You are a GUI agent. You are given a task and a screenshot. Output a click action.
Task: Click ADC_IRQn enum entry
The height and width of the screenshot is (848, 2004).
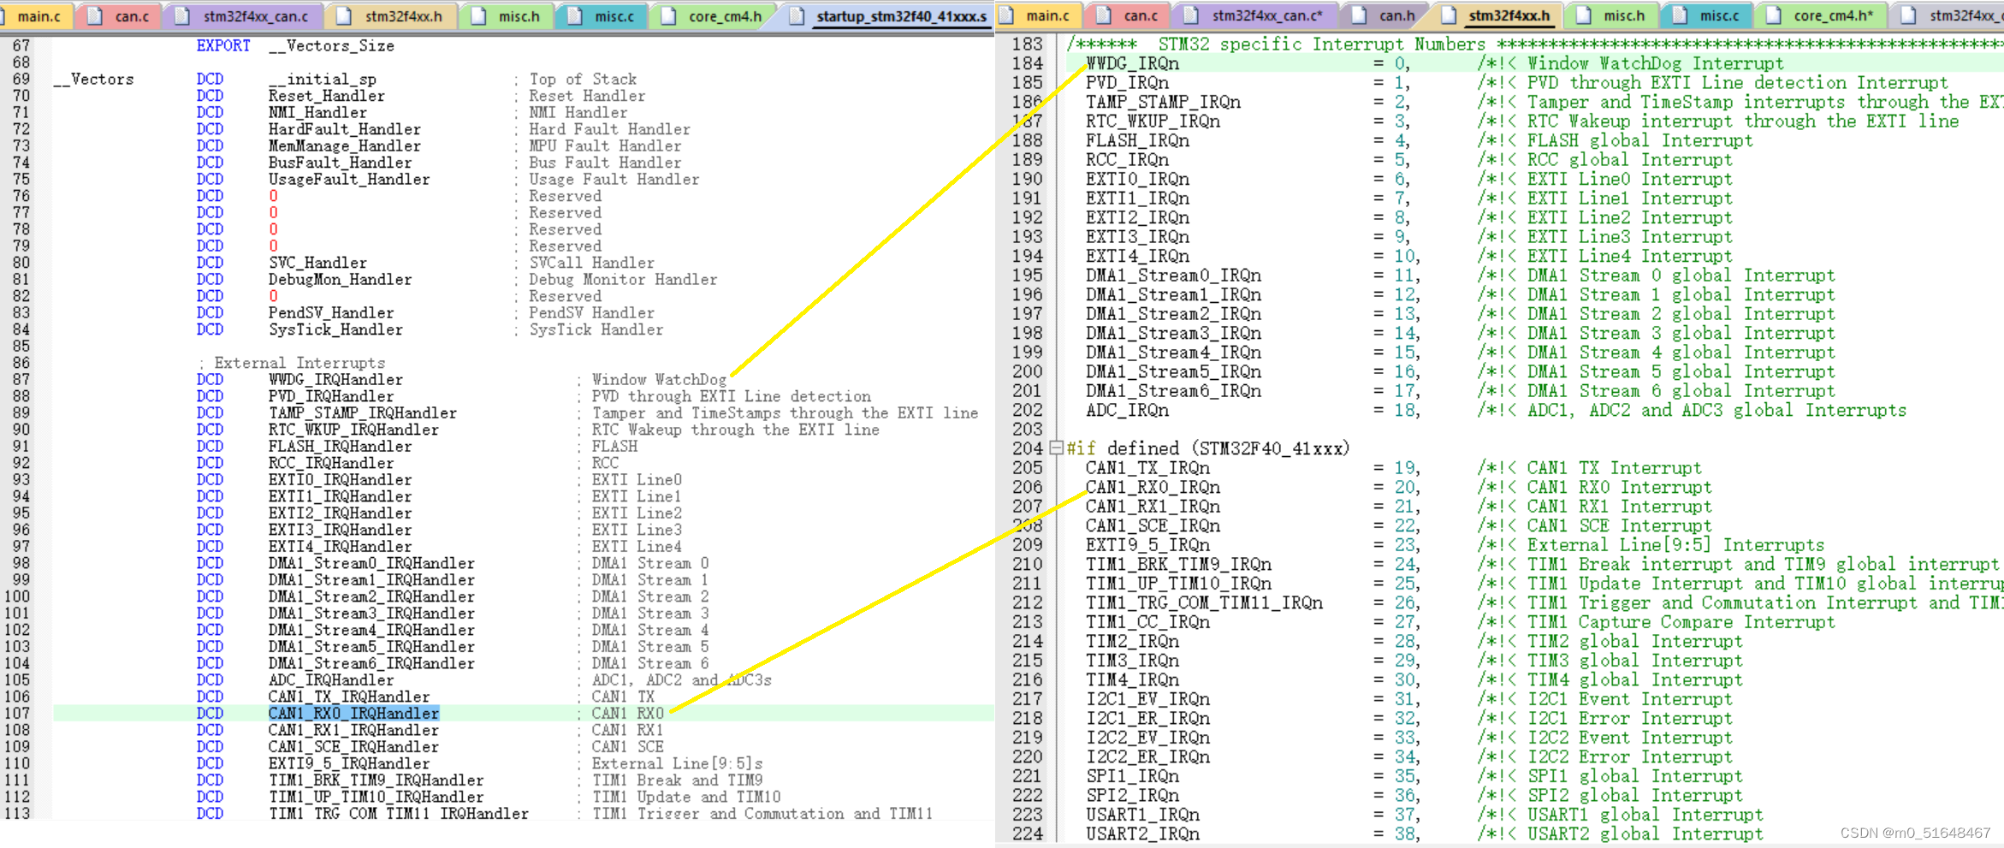coord(1127,410)
